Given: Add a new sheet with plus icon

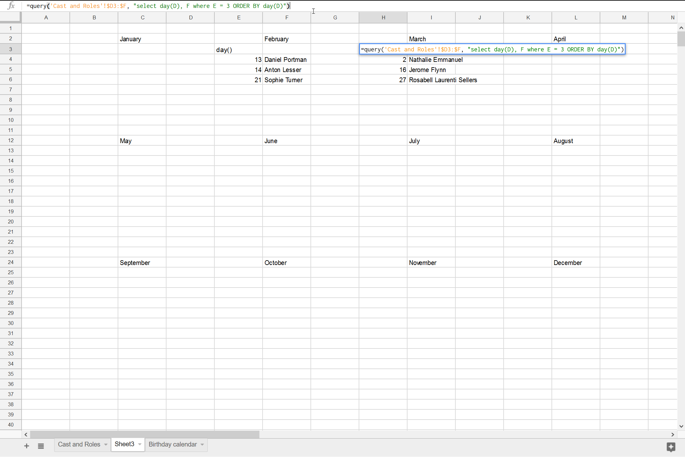Looking at the screenshot, I should point(27,446).
